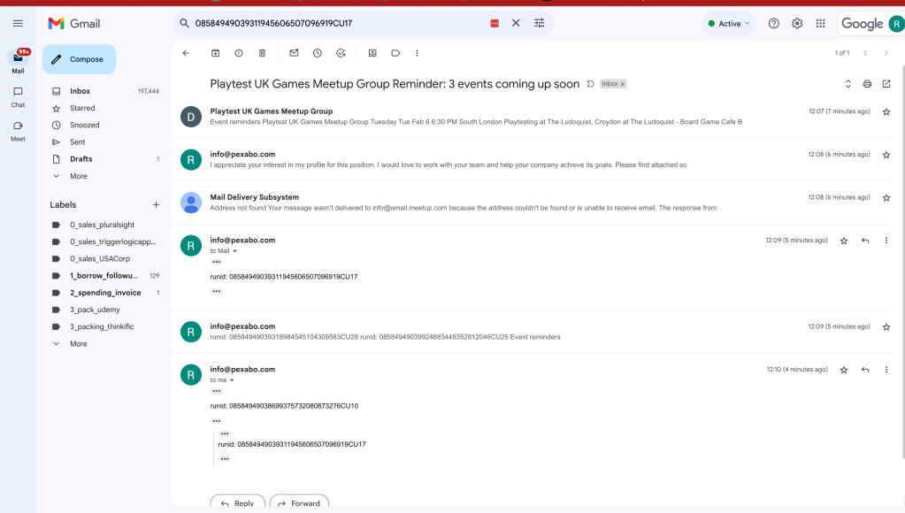Star the Playtest UK Games message
Viewport: 905px width, 513px height.
point(886,112)
